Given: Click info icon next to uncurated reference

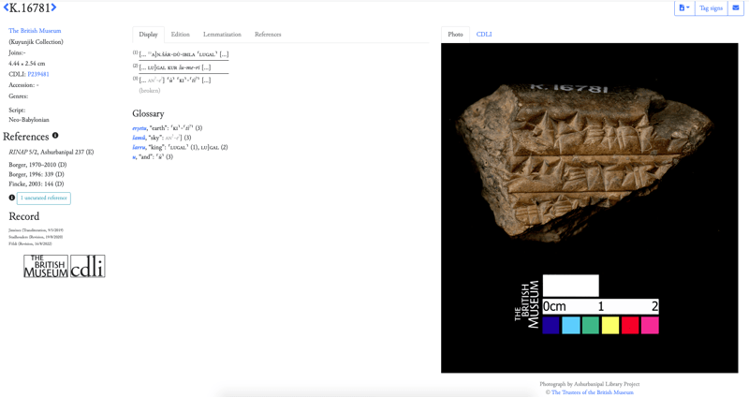Looking at the screenshot, I should click(12, 198).
